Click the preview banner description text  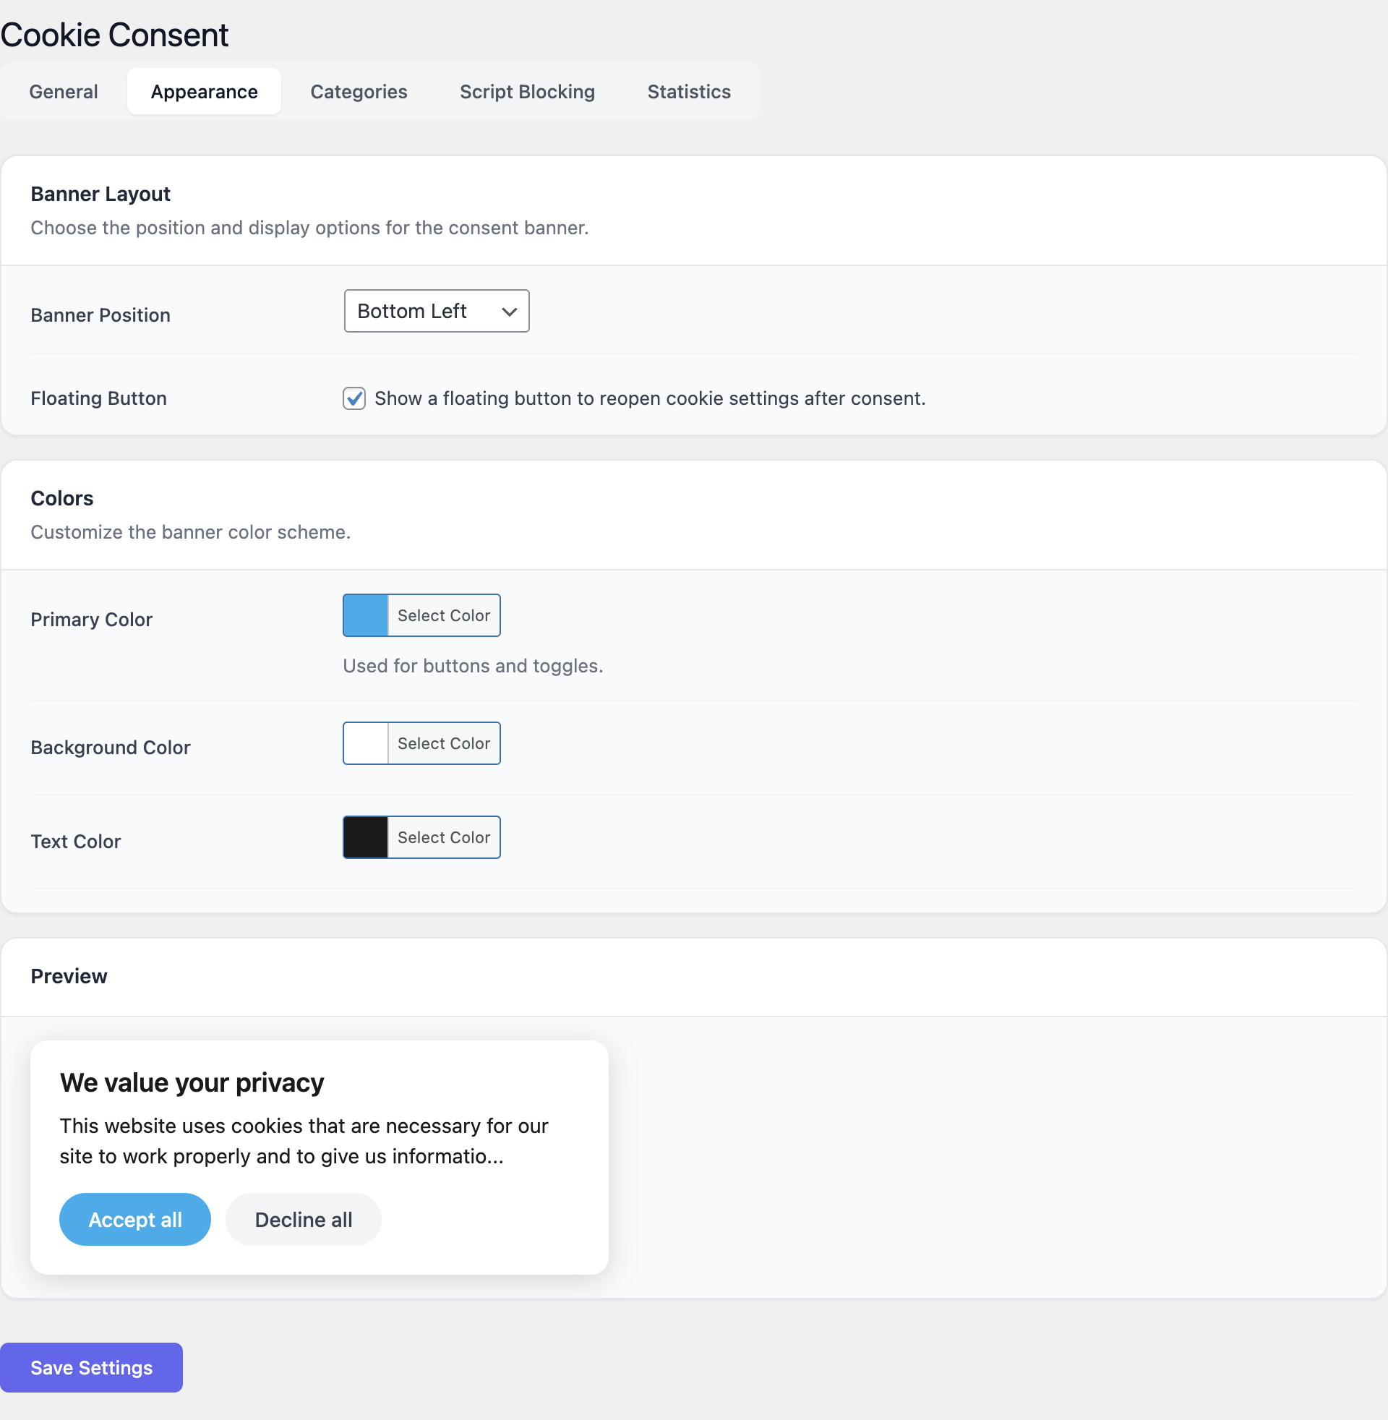[x=303, y=1141]
